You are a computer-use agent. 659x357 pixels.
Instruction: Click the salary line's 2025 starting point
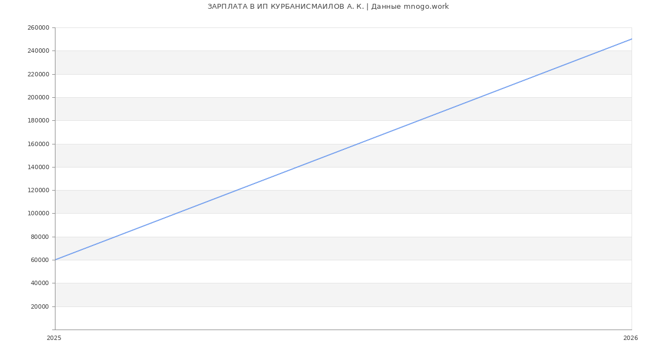click(55, 260)
